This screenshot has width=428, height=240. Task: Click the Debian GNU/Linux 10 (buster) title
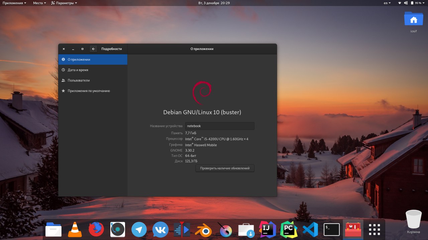[x=202, y=112]
